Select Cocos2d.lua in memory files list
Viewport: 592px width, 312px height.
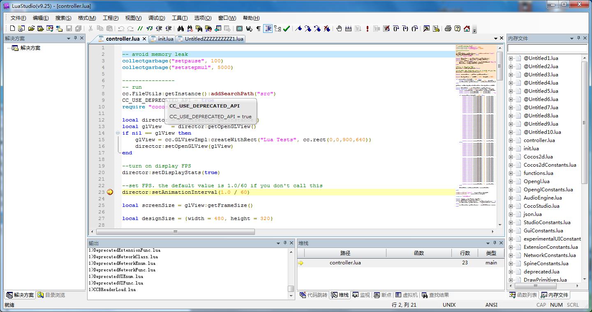[x=538, y=157]
